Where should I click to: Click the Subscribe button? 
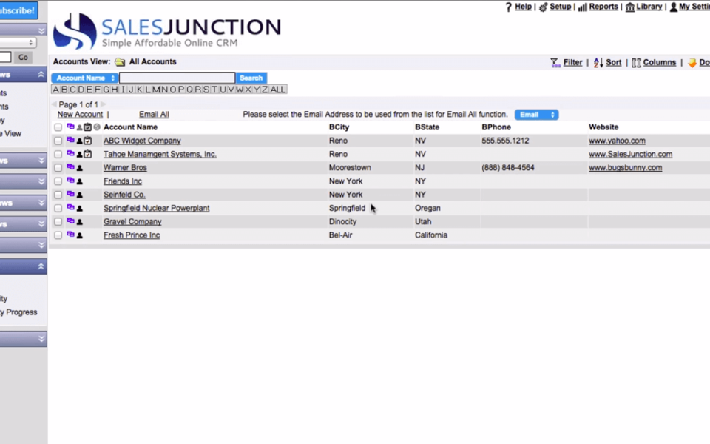click(x=18, y=10)
